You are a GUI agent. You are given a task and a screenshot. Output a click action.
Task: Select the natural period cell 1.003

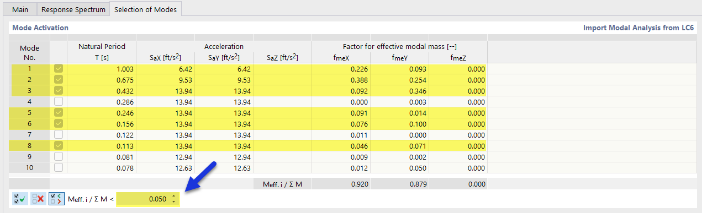click(102, 69)
